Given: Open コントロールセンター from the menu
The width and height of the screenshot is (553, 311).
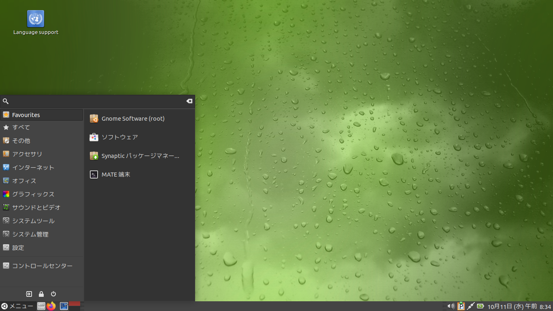Looking at the screenshot, I should (42, 266).
